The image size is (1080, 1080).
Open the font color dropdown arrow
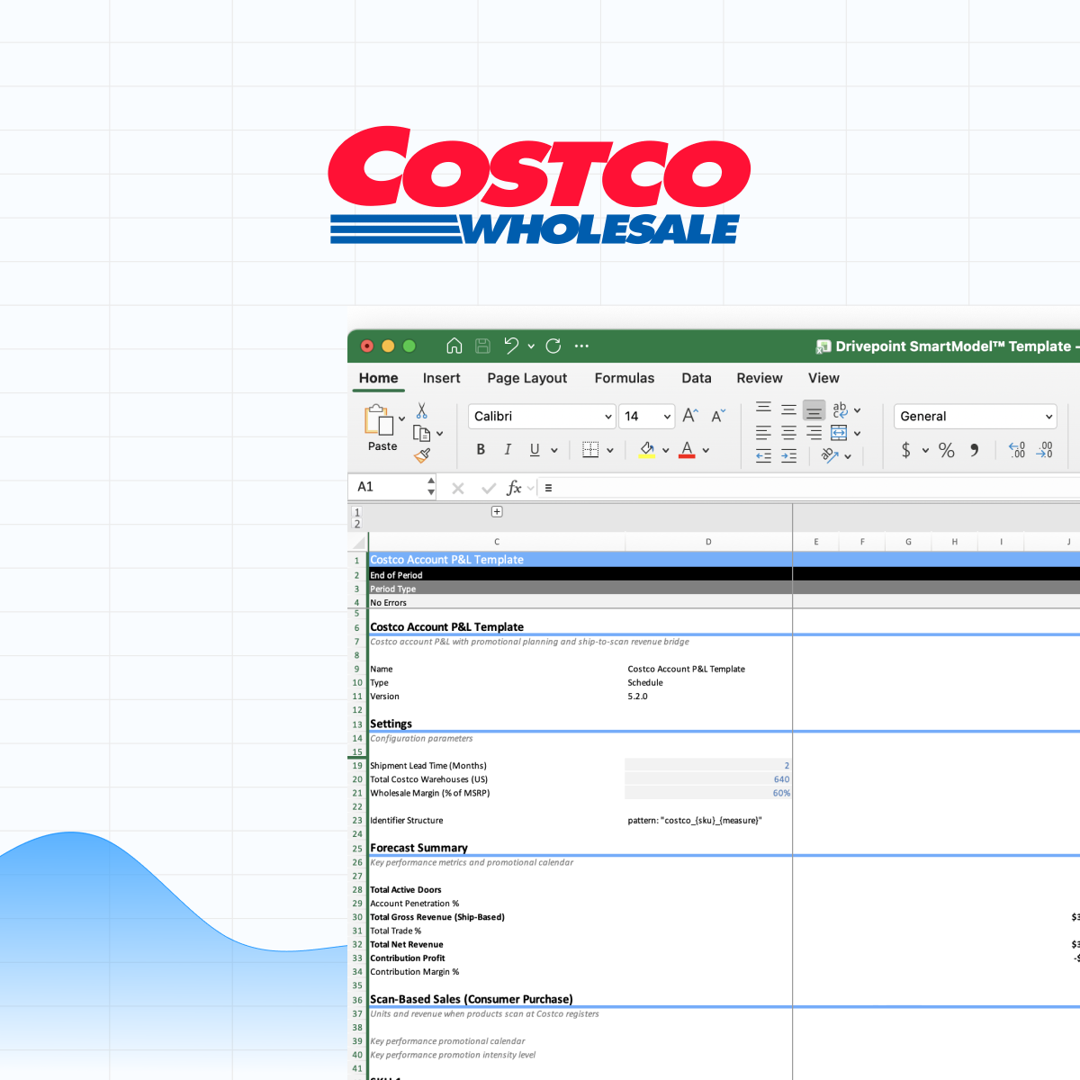pyautogui.click(x=706, y=450)
